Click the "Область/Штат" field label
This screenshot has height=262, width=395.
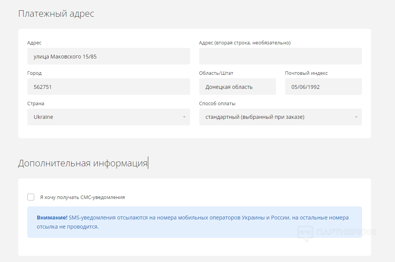(x=216, y=73)
